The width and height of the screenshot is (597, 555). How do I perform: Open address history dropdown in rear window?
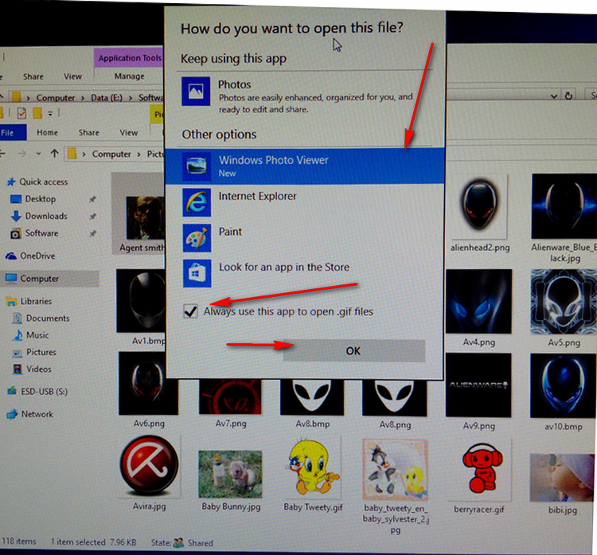point(554,96)
